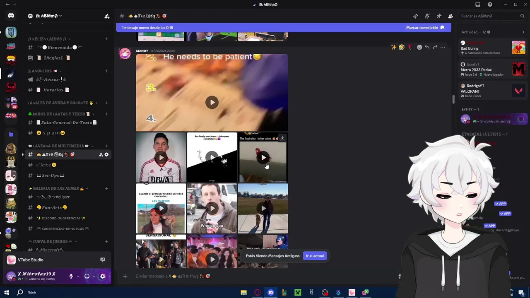Open Windows Start button in taskbar

pyautogui.click(x=6, y=292)
